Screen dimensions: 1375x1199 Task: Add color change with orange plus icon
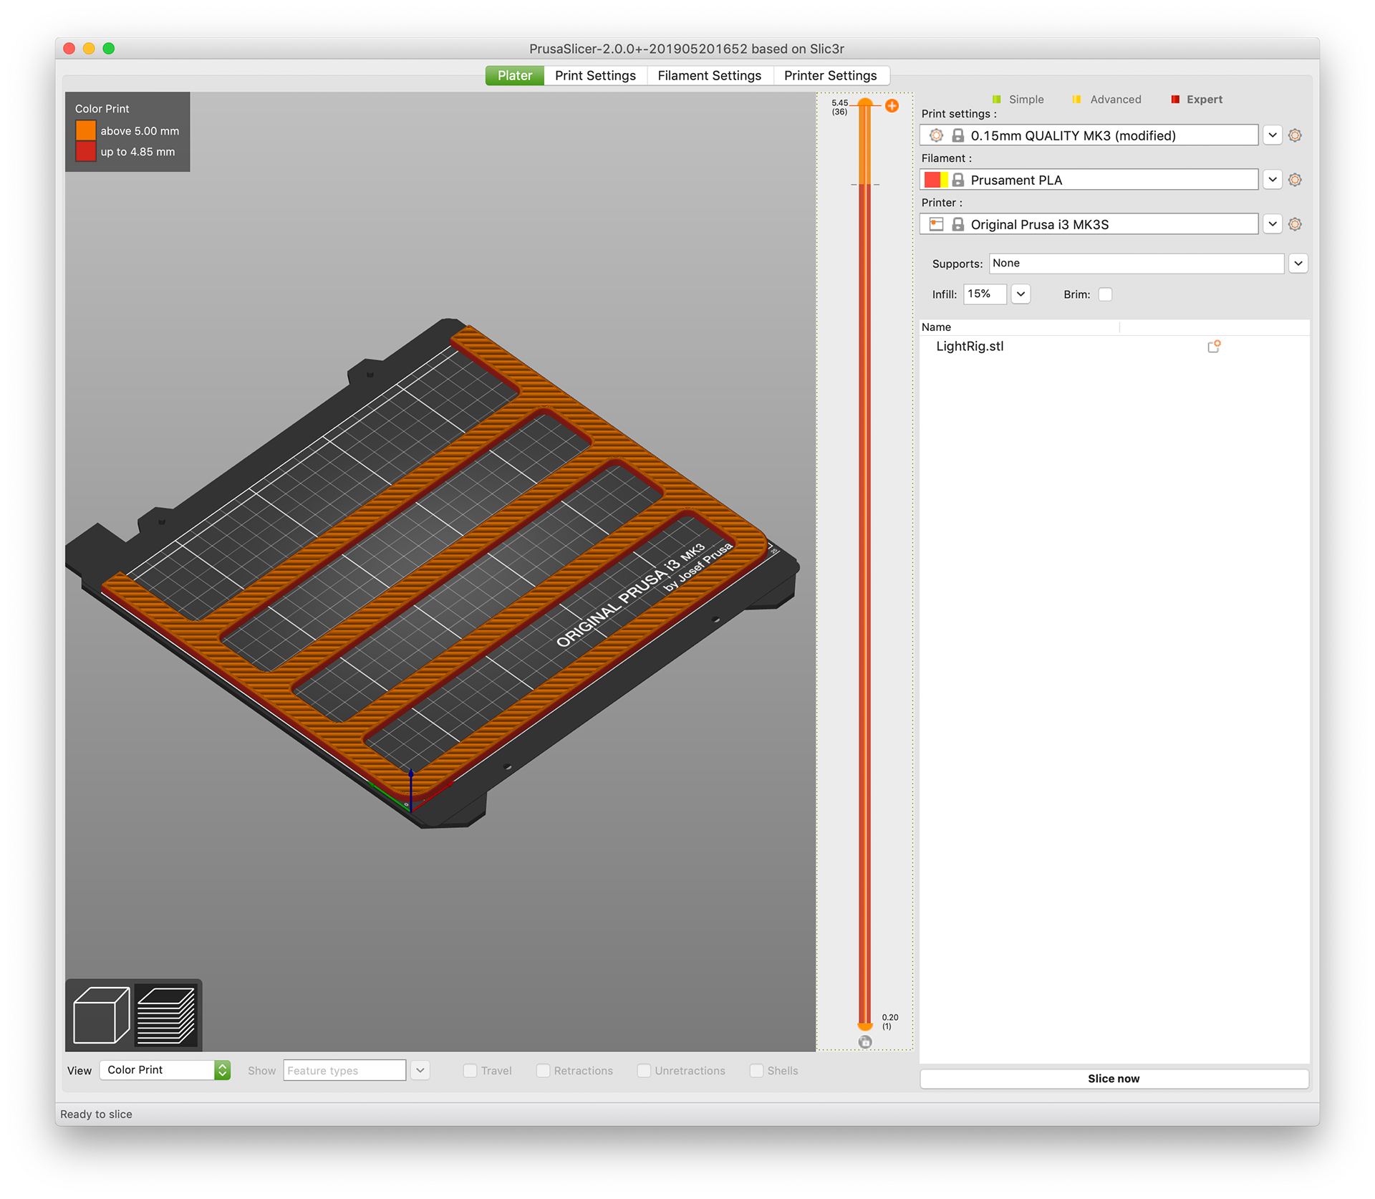coord(892,106)
